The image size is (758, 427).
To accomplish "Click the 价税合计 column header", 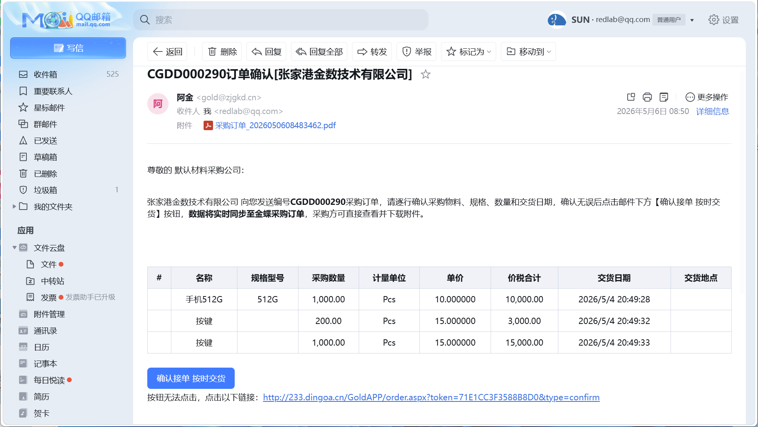I will coord(524,278).
